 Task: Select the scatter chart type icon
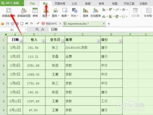click(124, 16)
